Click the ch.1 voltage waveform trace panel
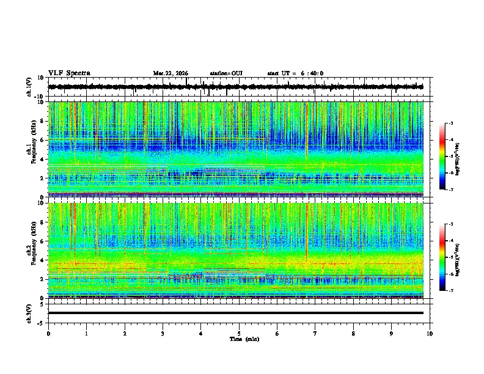This screenshot has height=374, width=484. (x=238, y=87)
